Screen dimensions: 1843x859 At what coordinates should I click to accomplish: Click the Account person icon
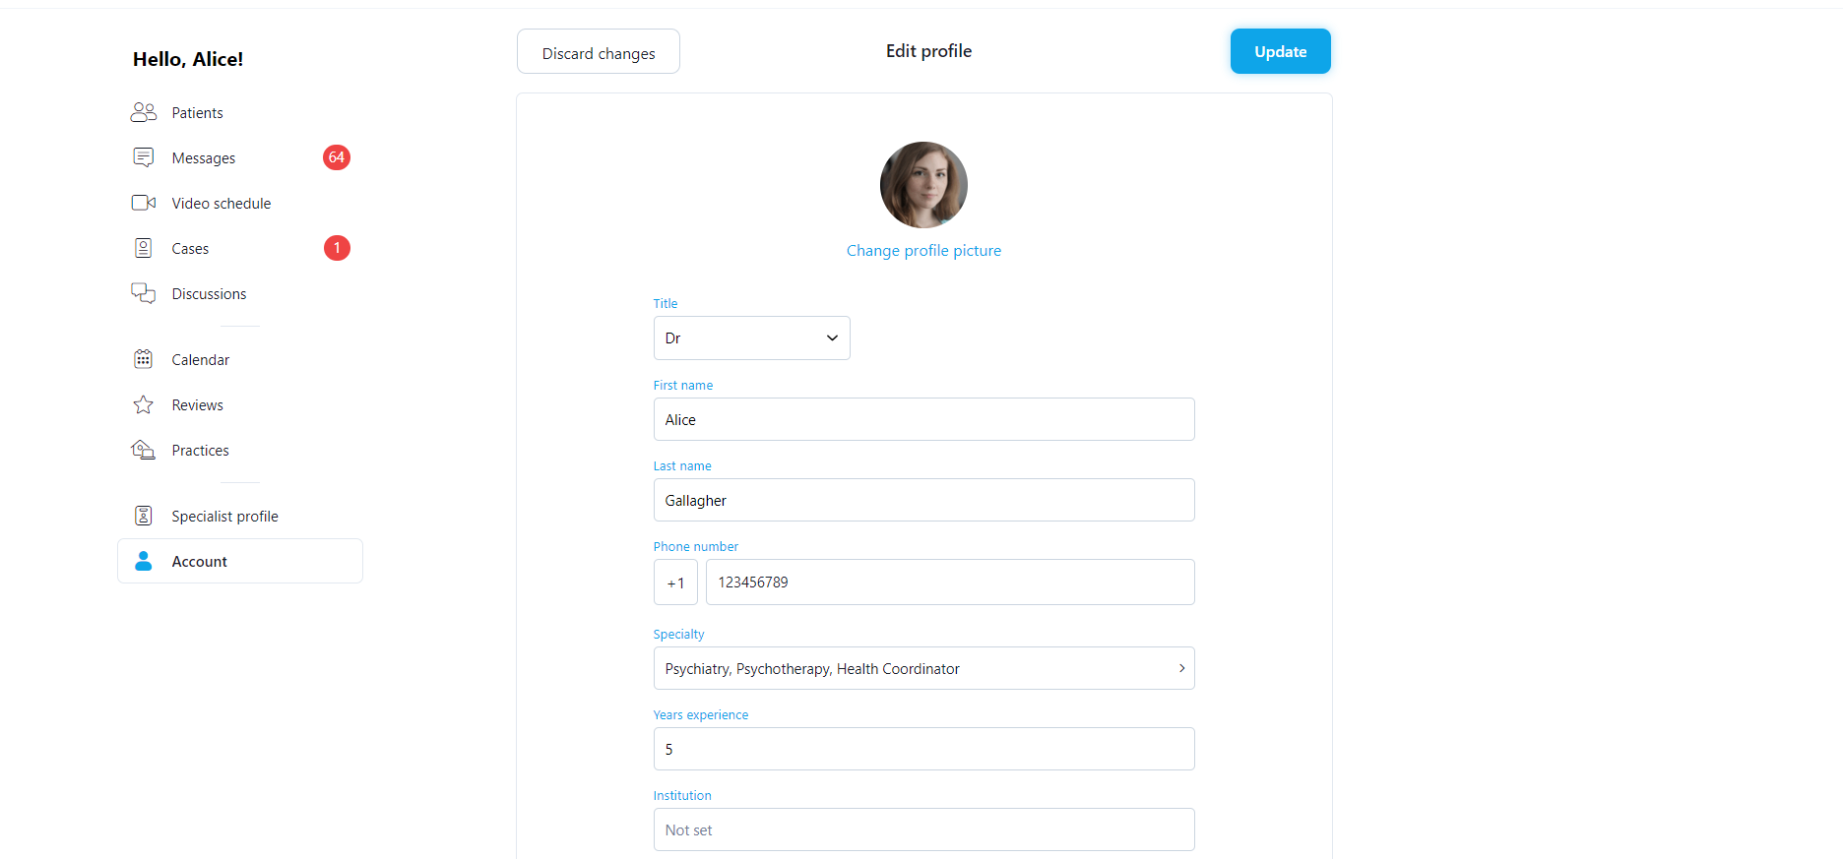(x=144, y=561)
